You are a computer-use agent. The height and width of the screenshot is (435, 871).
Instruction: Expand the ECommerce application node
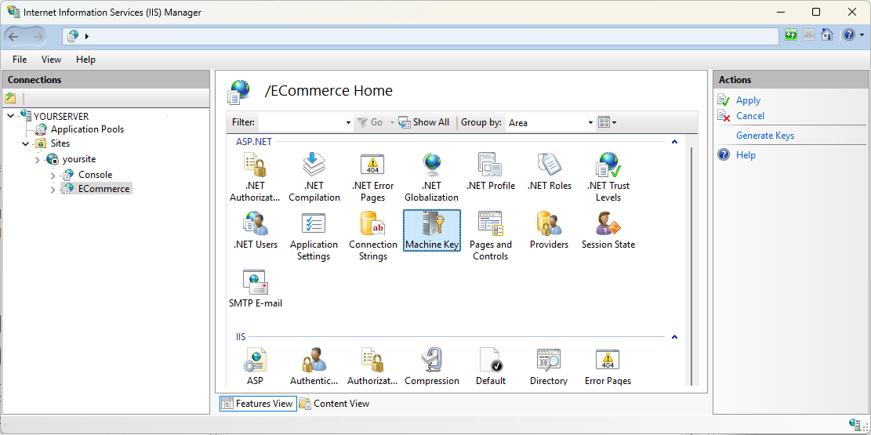pyautogui.click(x=53, y=190)
